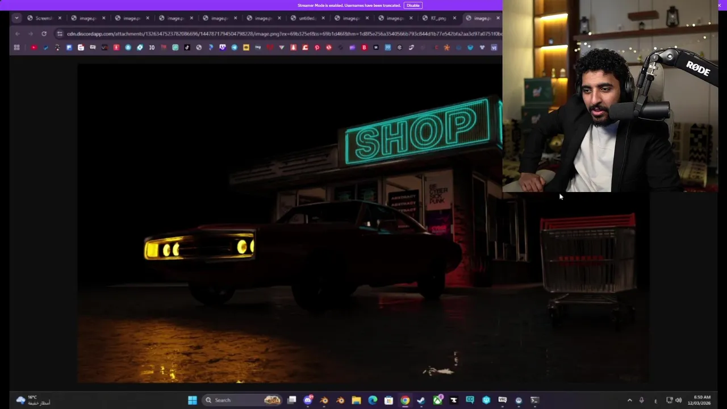
Task: Launch Microsoft Edge from the taskbar
Action: click(373, 400)
